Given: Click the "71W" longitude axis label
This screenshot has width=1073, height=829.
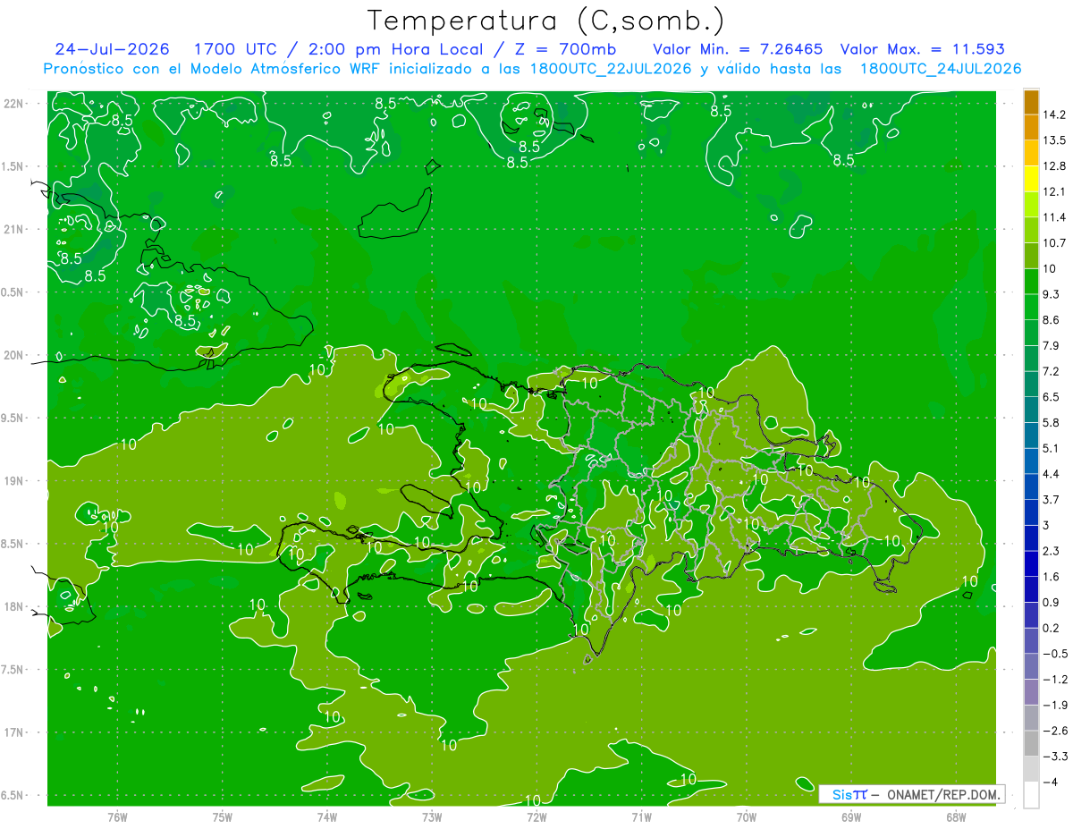Looking at the screenshot, I should click(641, 816).
